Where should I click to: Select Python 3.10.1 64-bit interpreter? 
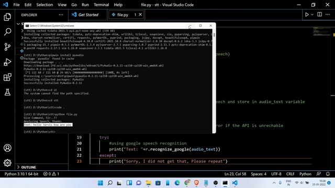[x=21, y=174]
